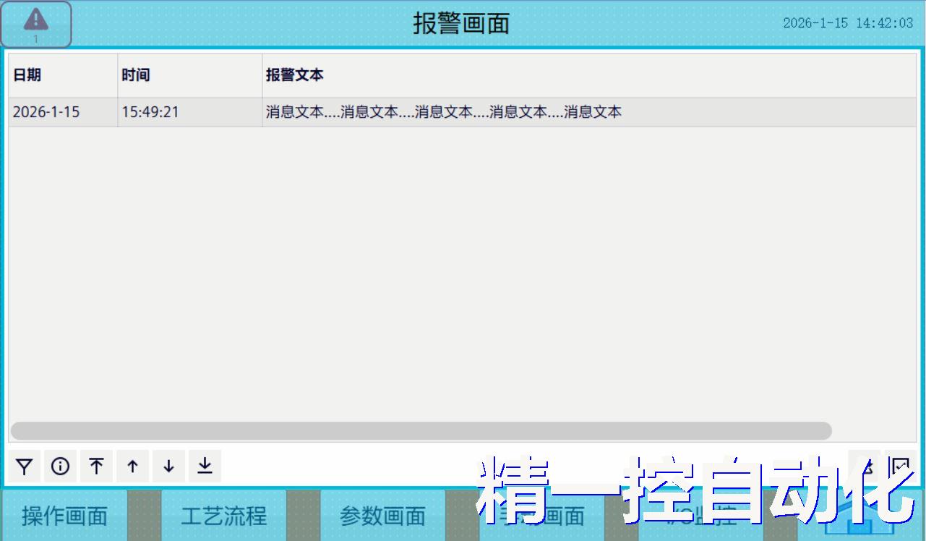Viewport: 926px width, 541px height.
Task: Switch to the 操作画面 screen
Action: tap(64, 516)
